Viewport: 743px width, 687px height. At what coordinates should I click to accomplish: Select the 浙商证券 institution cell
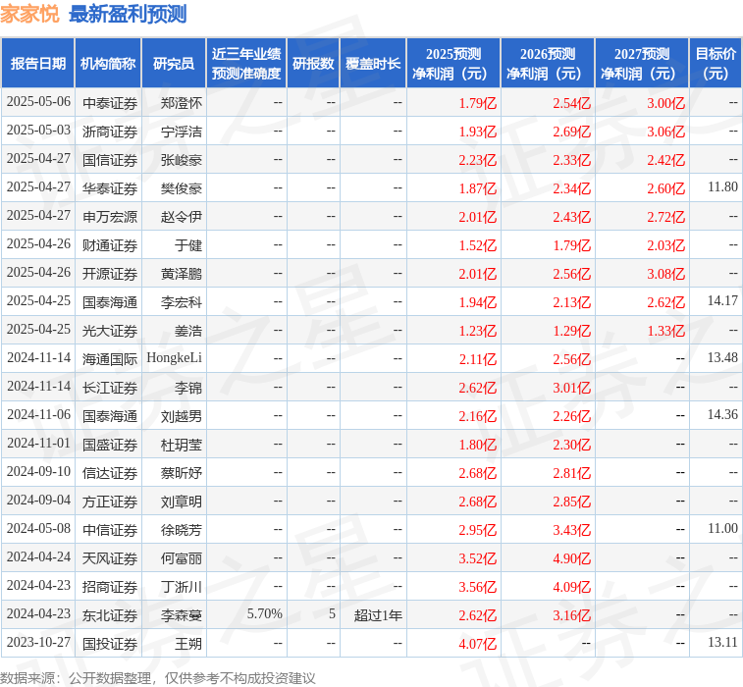click(110, 132)
